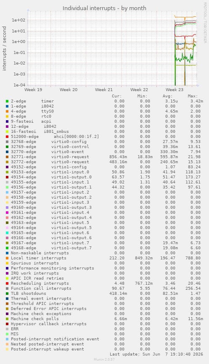Click the 32771-edge virtio0-request row label
The height and width of the screenshot is (364, 209).
point(50,157)
